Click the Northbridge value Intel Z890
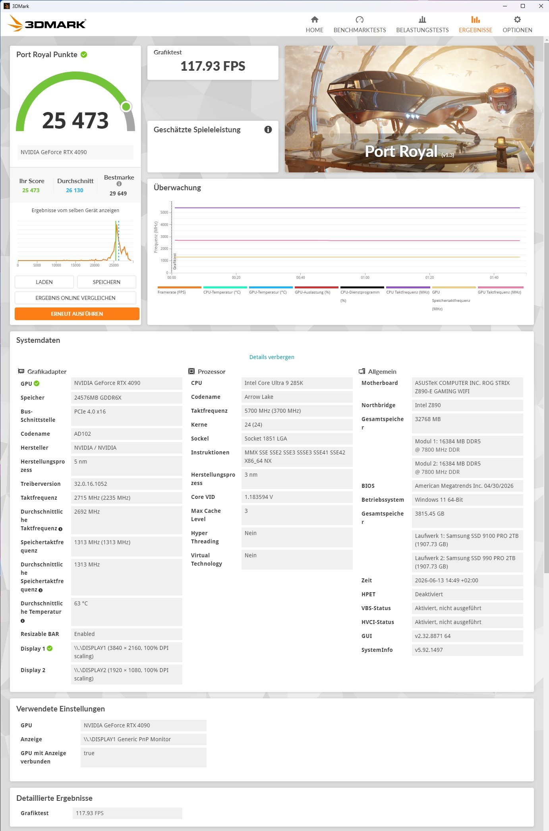549x831 pixels. tap(467, 405)
